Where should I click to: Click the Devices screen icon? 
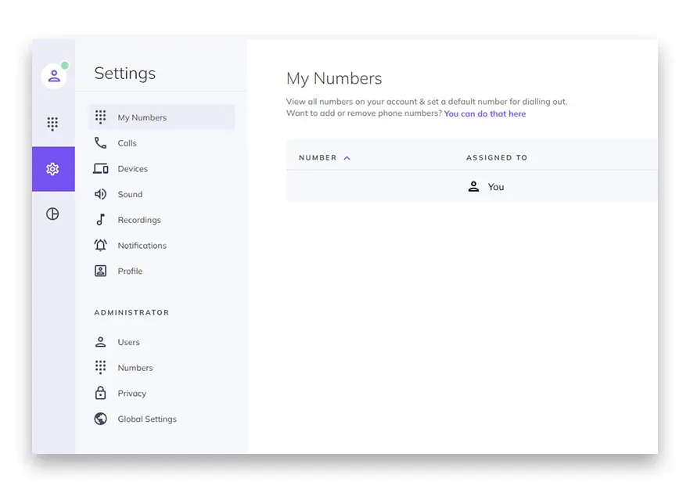[101, 168]
